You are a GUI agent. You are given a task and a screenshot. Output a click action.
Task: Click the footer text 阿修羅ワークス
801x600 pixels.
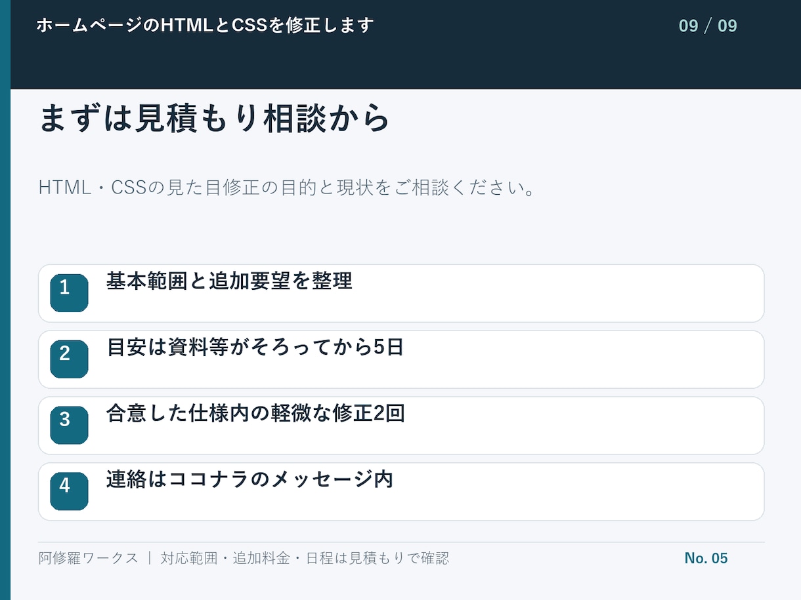point(89,558)
